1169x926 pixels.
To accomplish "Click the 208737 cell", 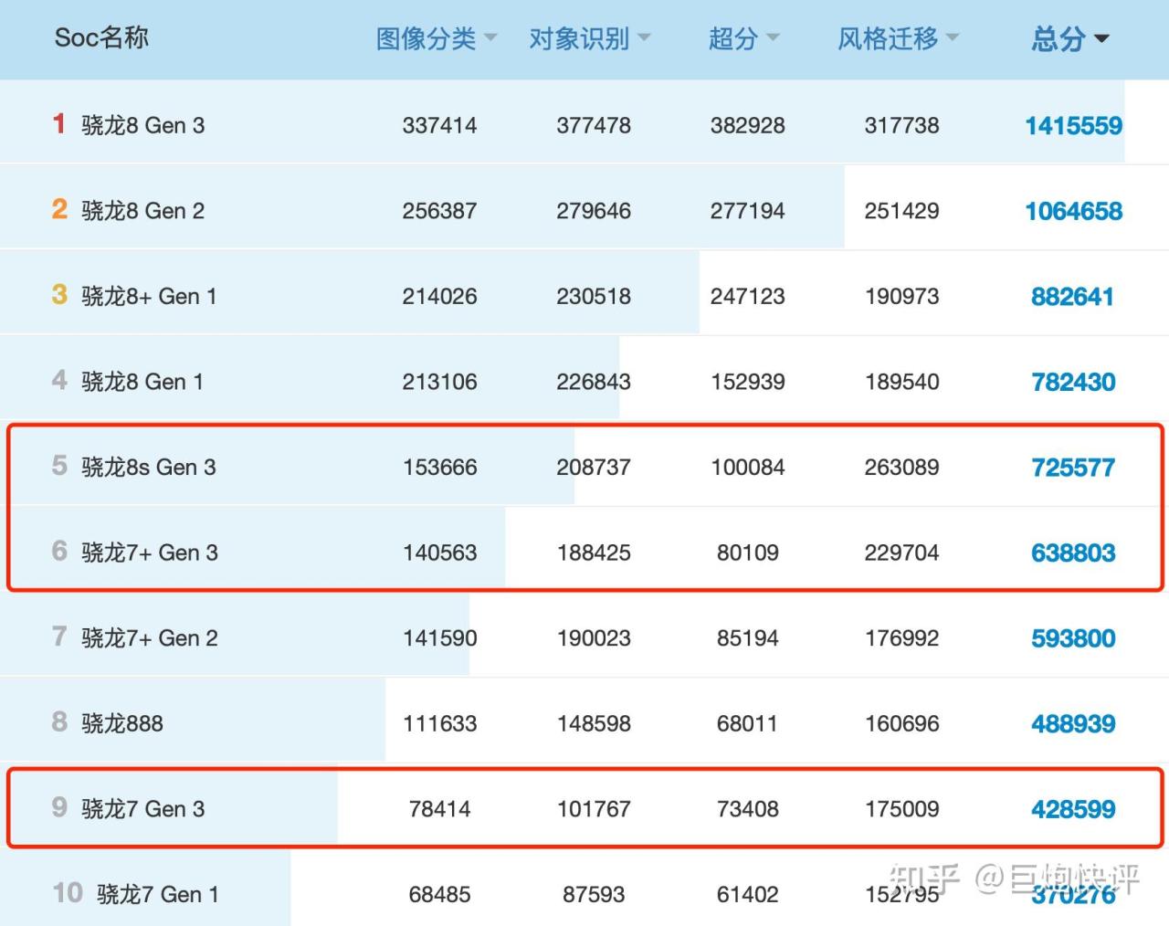I will (x=594, y=467).
